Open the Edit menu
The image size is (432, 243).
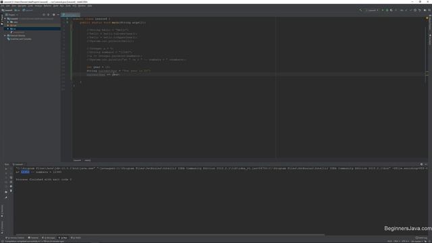coord(7,6)
